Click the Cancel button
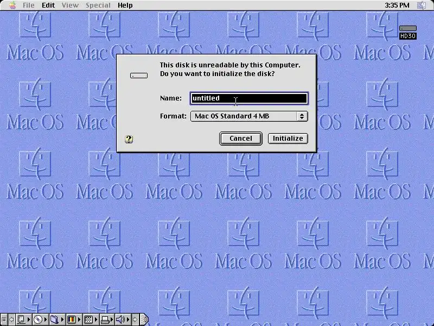434x326 pixels. [x=240, y=139]
